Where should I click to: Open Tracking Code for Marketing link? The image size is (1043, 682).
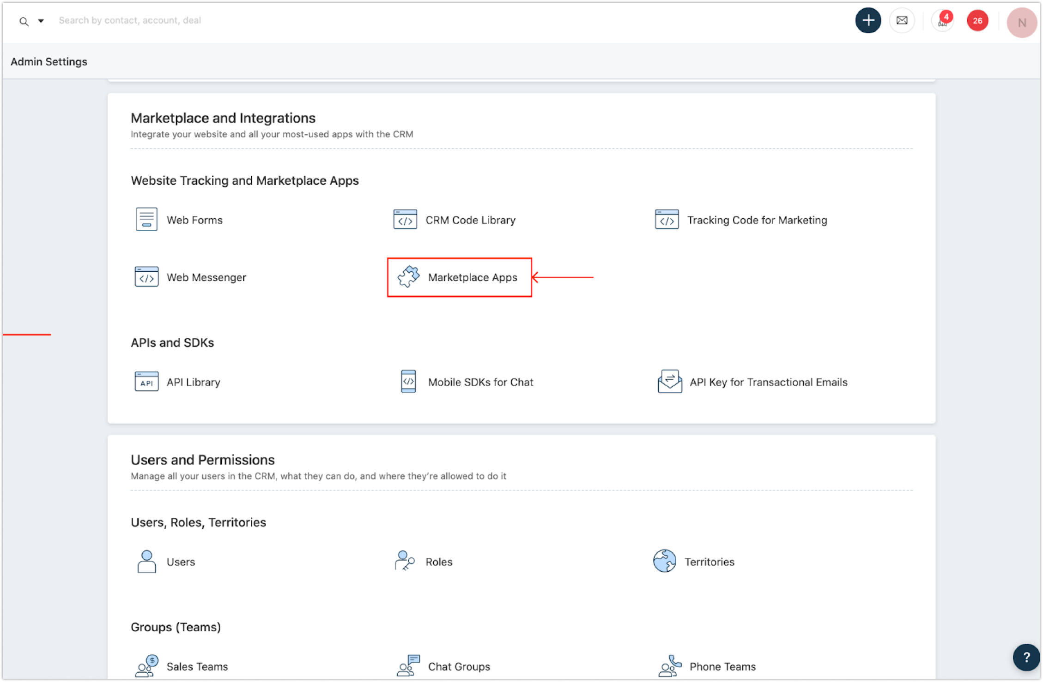[757, 220]
